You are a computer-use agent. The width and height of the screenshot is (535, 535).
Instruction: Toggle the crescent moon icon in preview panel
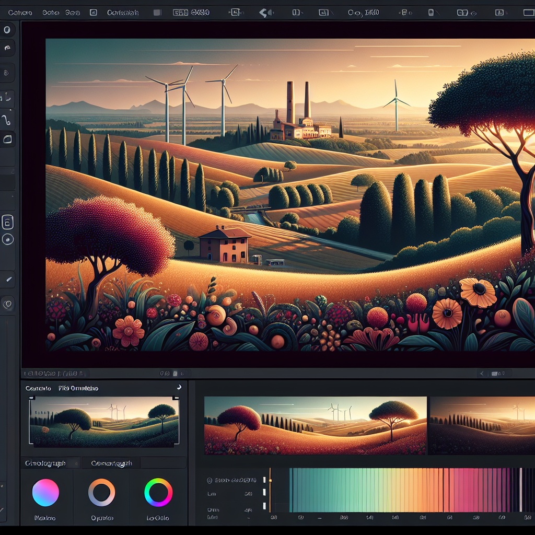pos(178,387)
